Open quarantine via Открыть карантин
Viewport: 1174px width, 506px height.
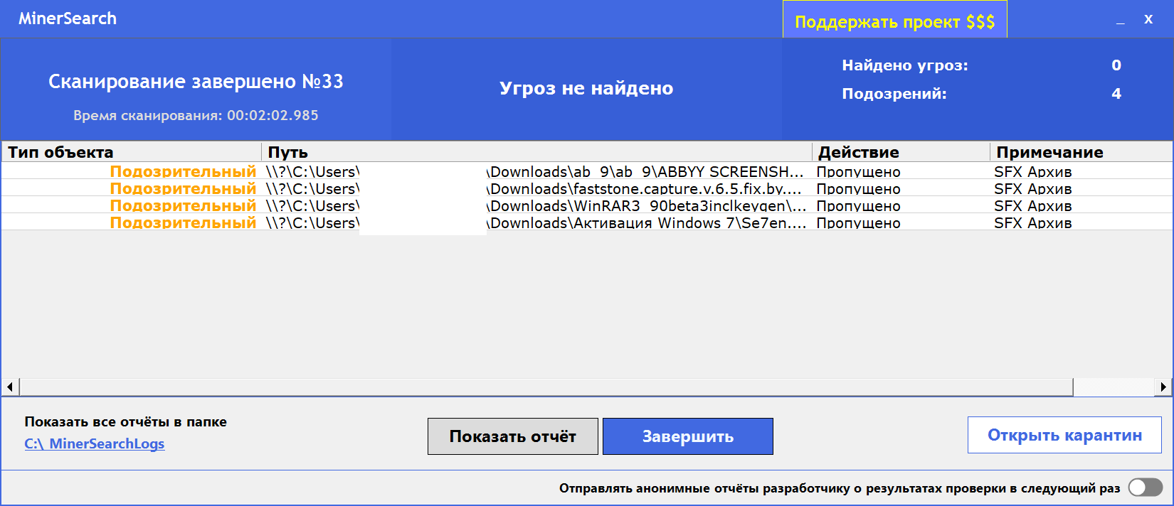point(1064,435)
